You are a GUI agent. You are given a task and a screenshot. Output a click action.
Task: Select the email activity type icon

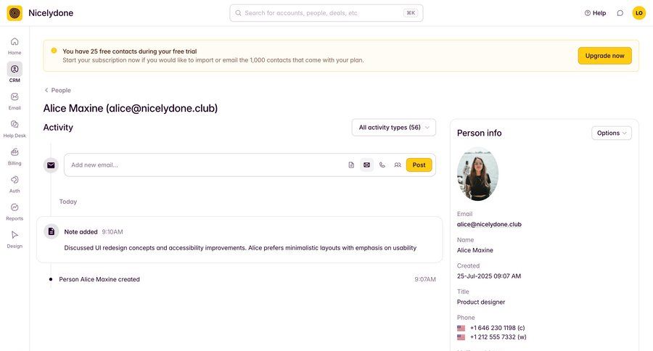pos(366,165)
